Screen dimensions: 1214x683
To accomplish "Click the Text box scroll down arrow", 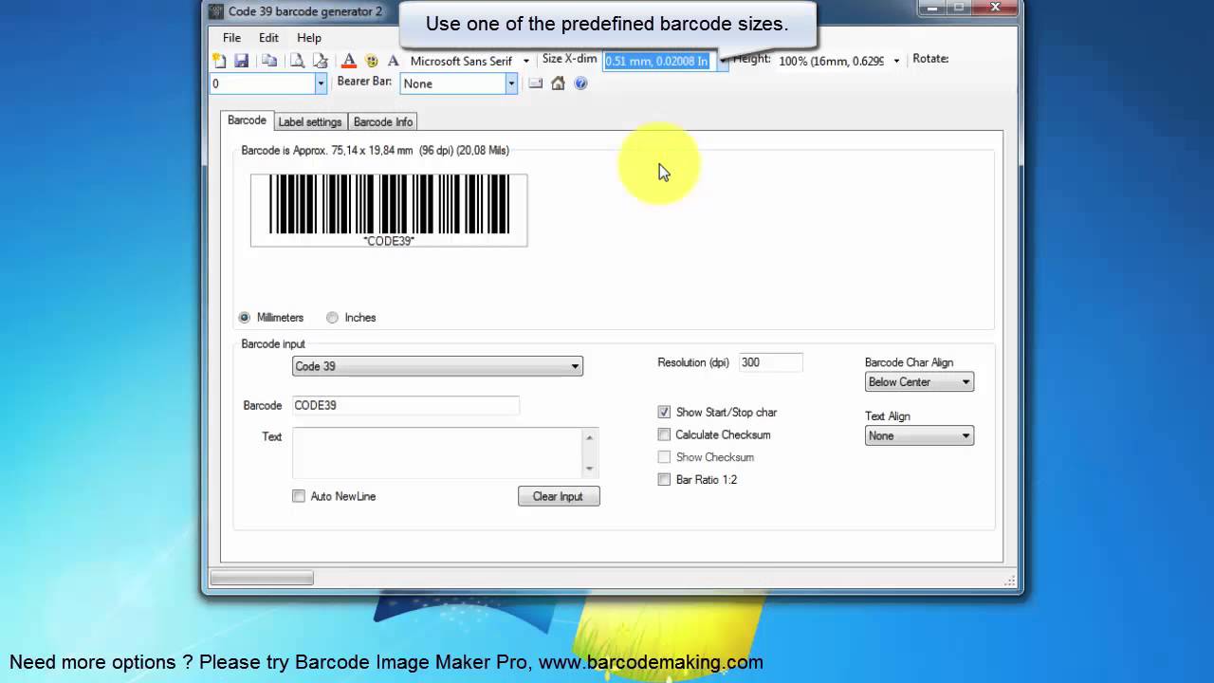I will click(x=590, y=469).
